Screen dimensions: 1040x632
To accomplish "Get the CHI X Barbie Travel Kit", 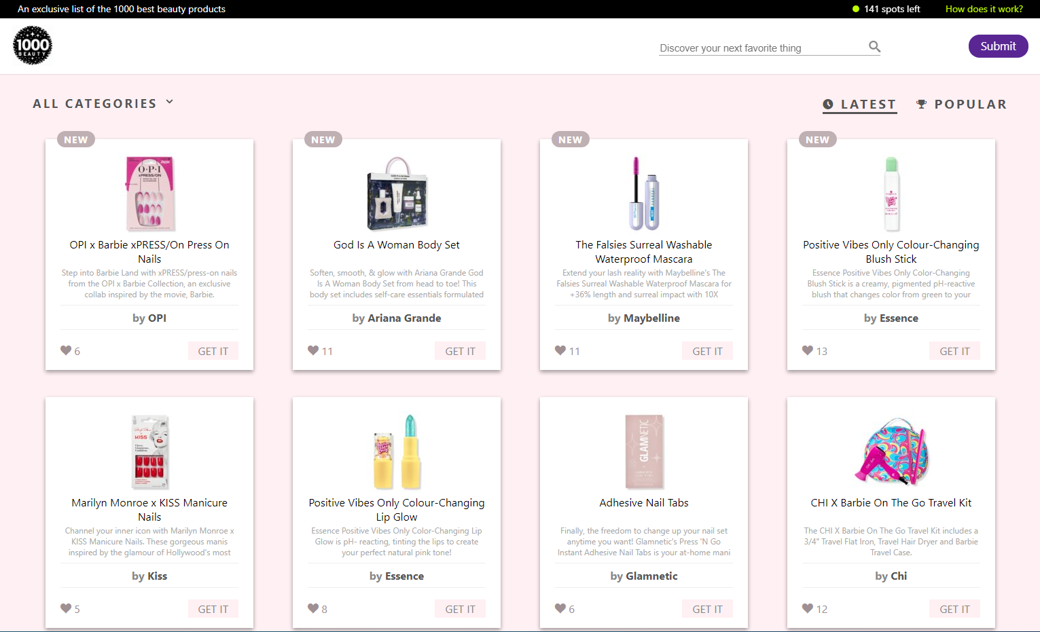I will pyautogui.click(x=955, y=609).
